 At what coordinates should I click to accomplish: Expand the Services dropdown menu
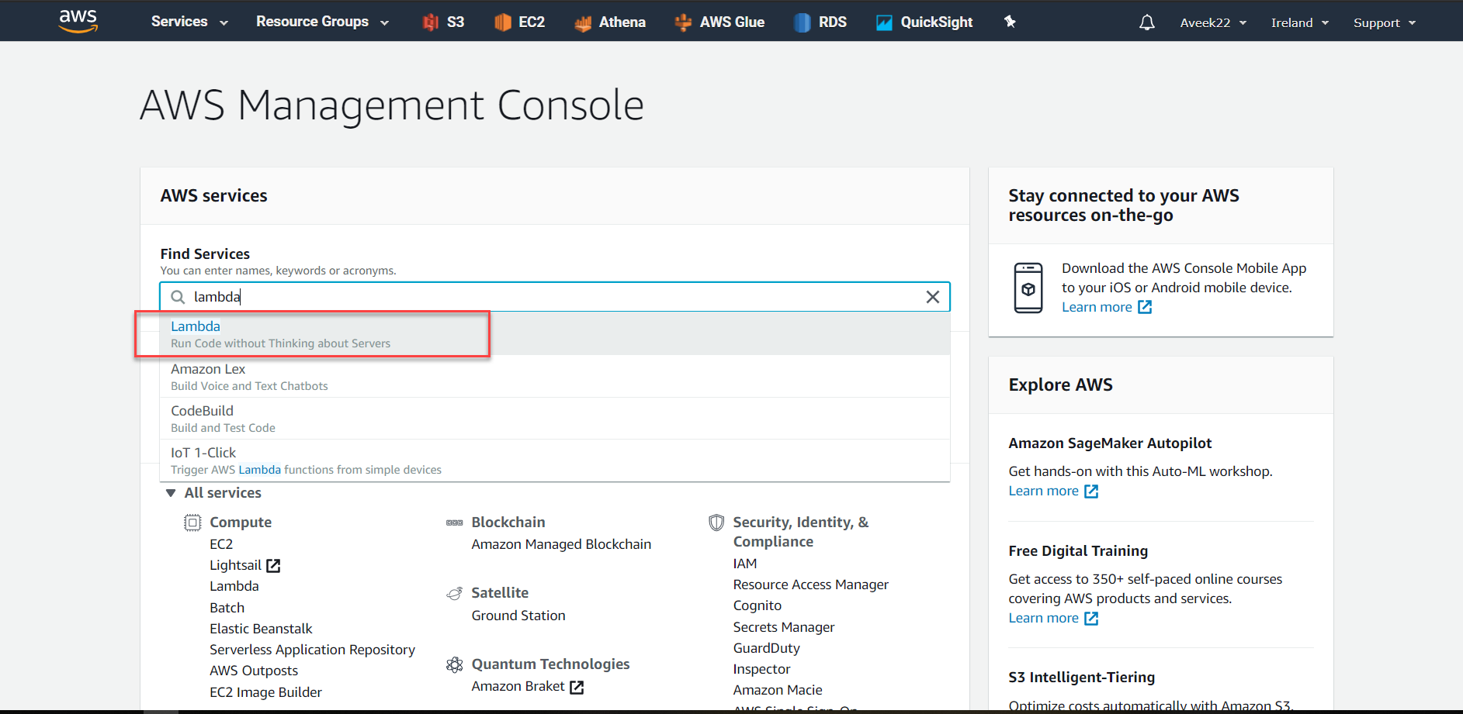(x=189, y=22)
